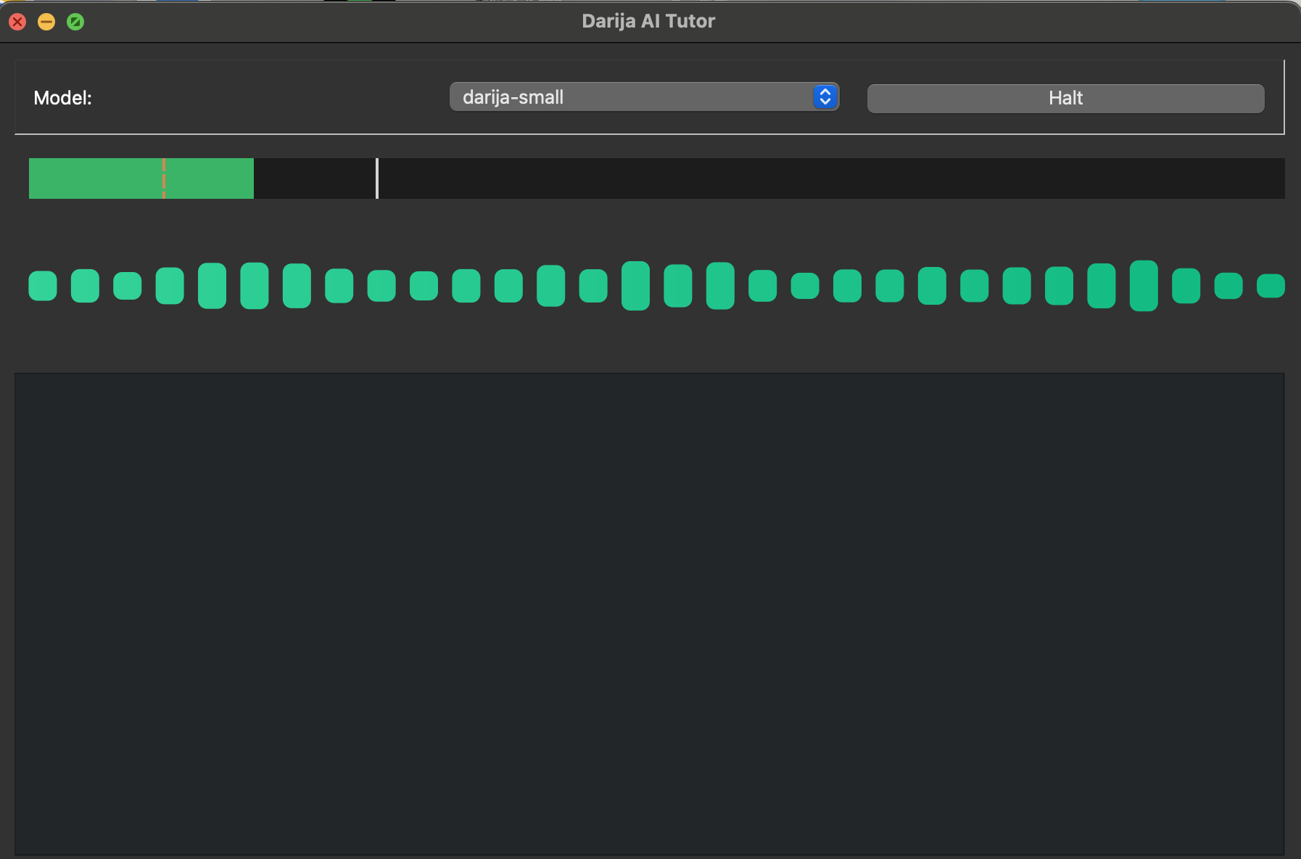Click the "Model:" label text
1301x859 pixels.
click(x=63, y=98)
